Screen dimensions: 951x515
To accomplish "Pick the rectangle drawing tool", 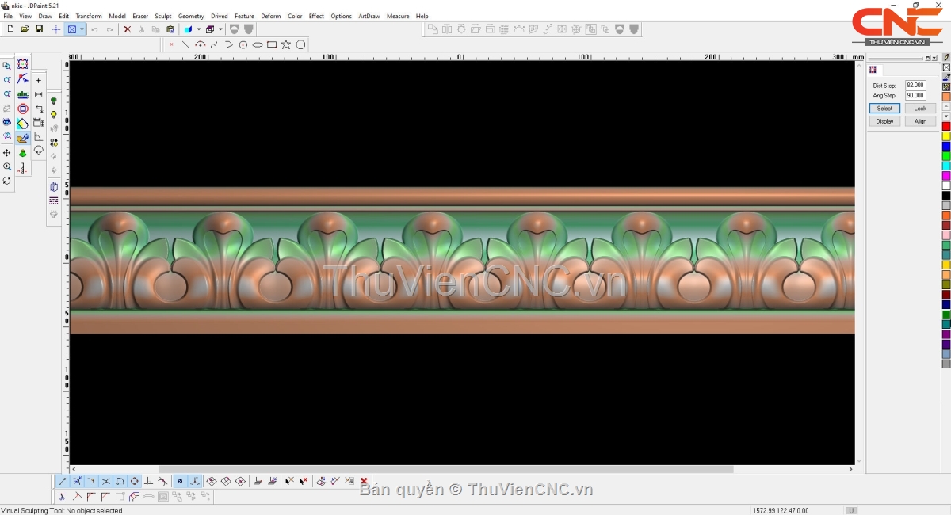I will pos(272,44).
